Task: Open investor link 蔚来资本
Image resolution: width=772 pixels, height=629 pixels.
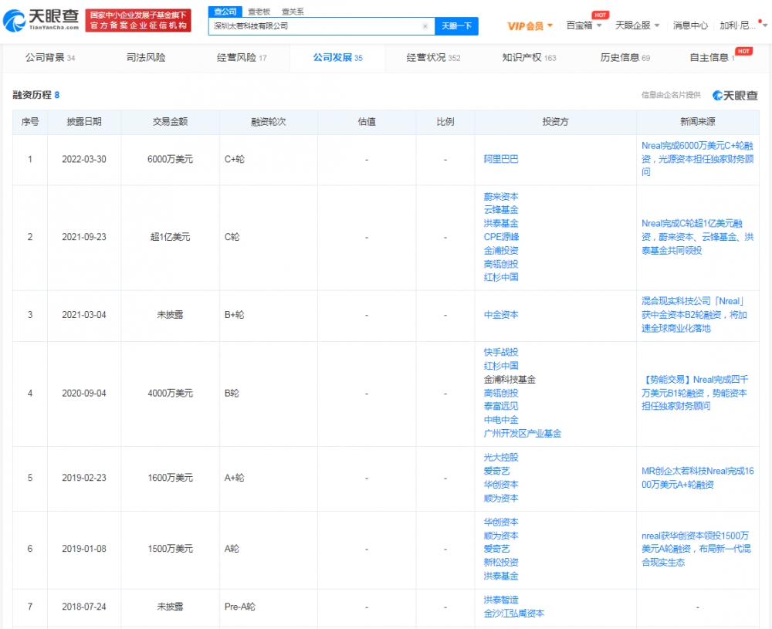Action: (x=501, y=196)
